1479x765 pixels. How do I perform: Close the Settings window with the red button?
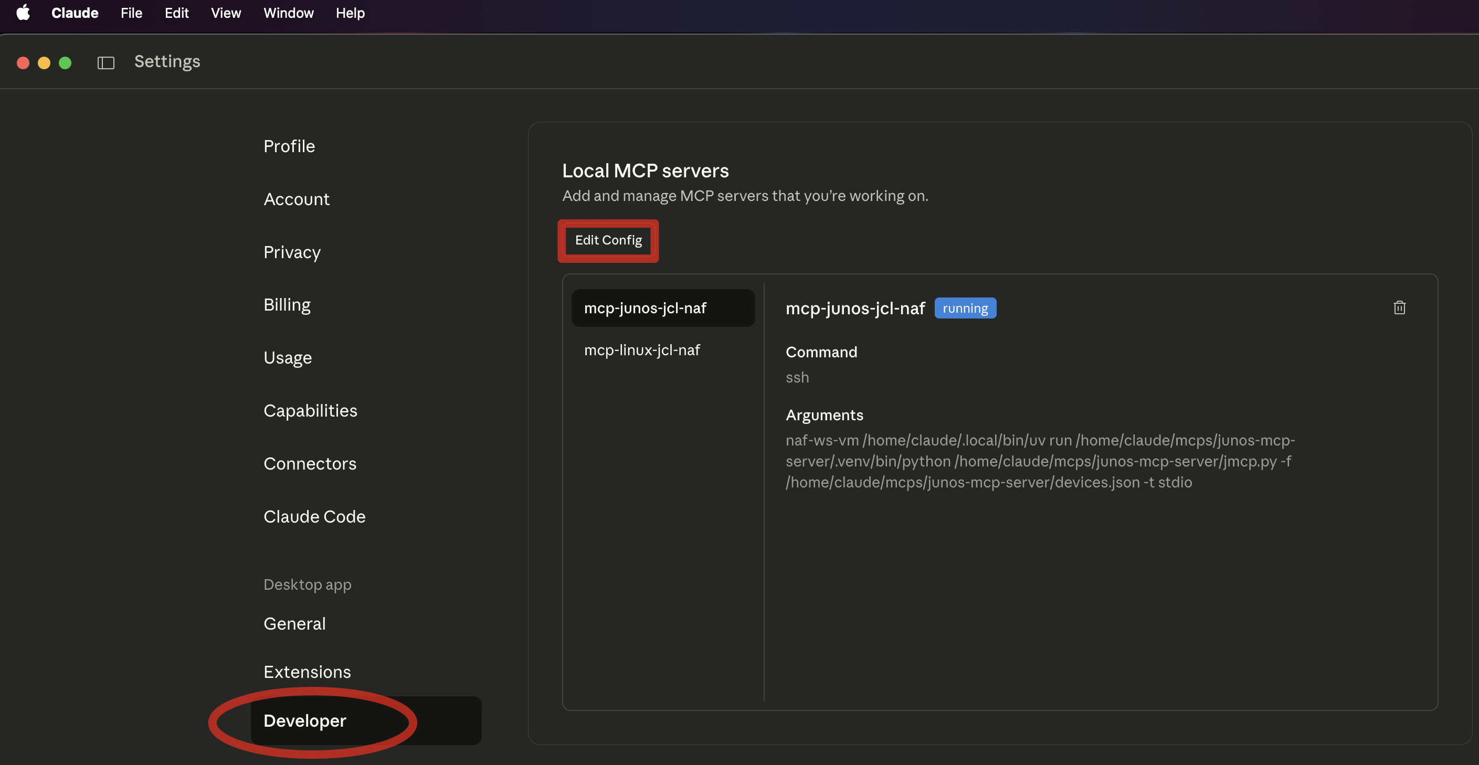pyautogui.click(x=23, y=62)
